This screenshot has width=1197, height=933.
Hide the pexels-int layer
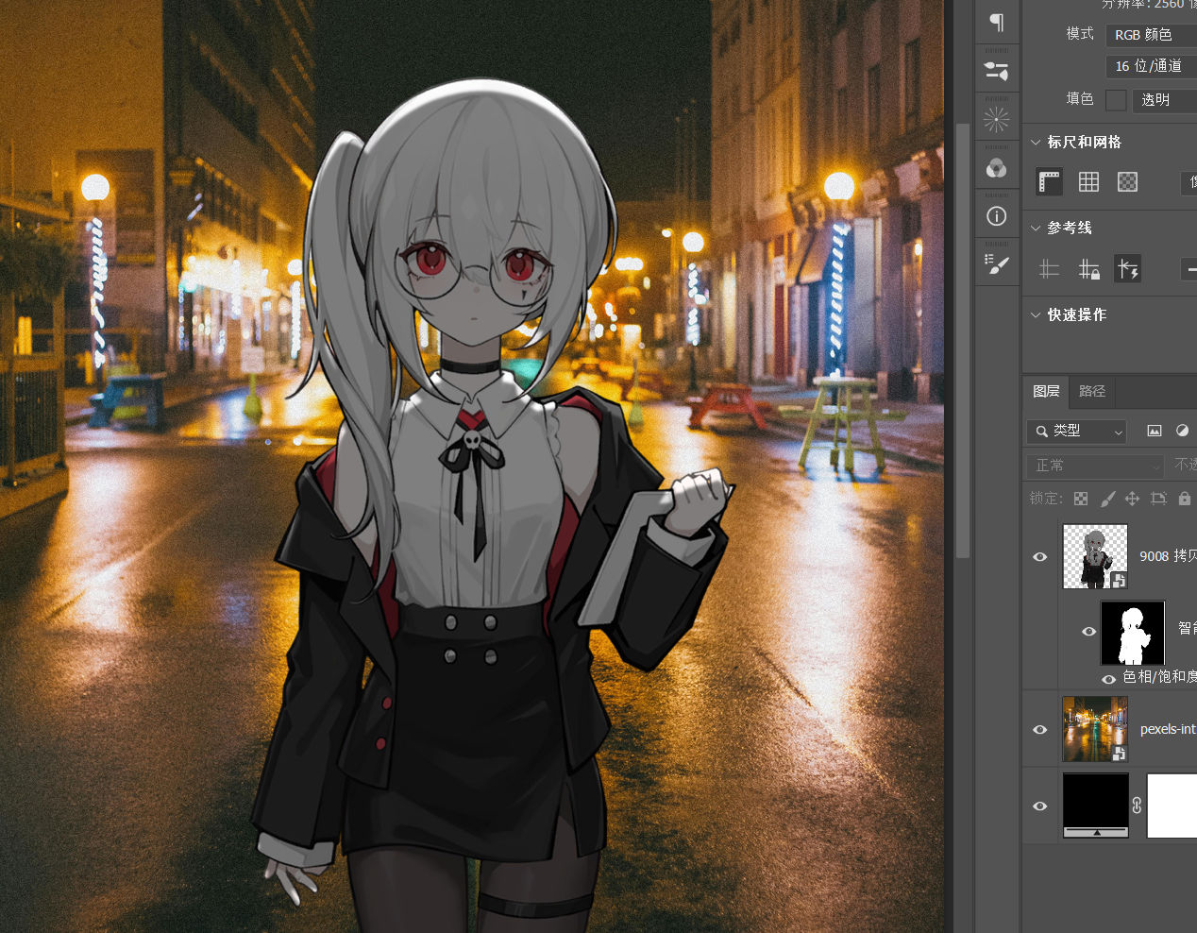pos(1040,729)
